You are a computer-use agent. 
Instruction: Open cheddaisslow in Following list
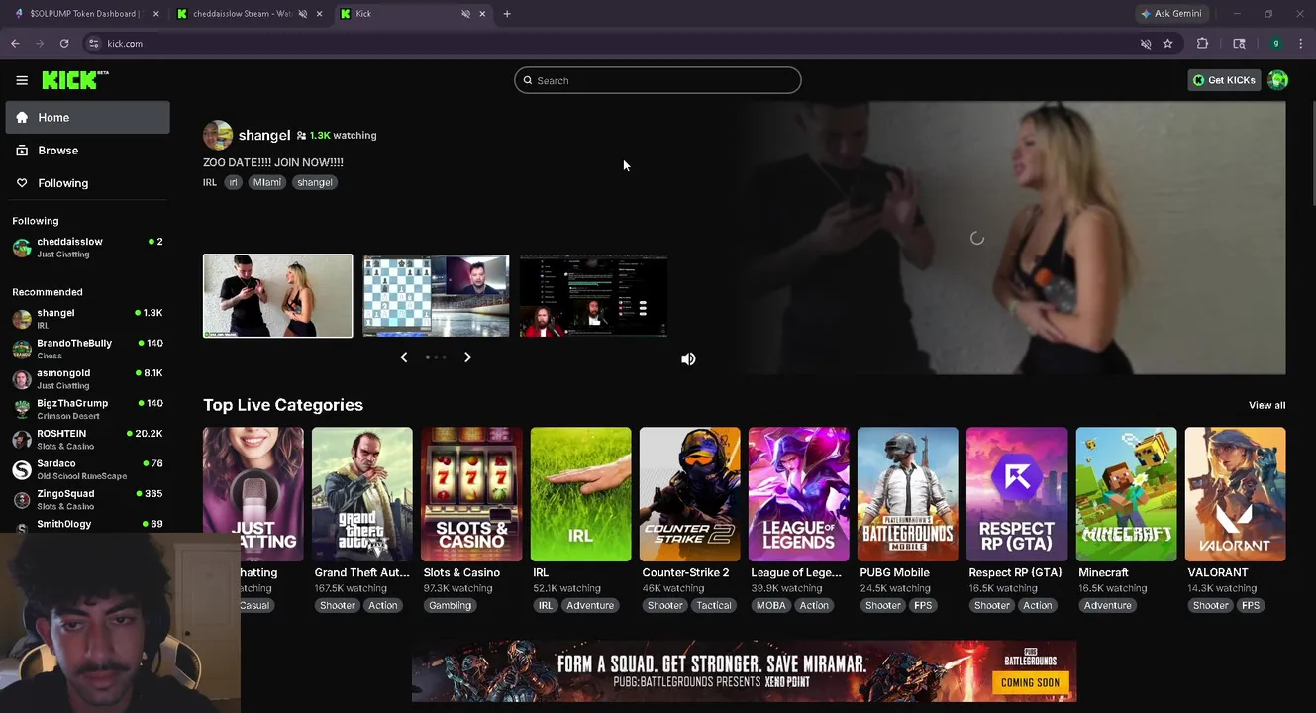87,248
